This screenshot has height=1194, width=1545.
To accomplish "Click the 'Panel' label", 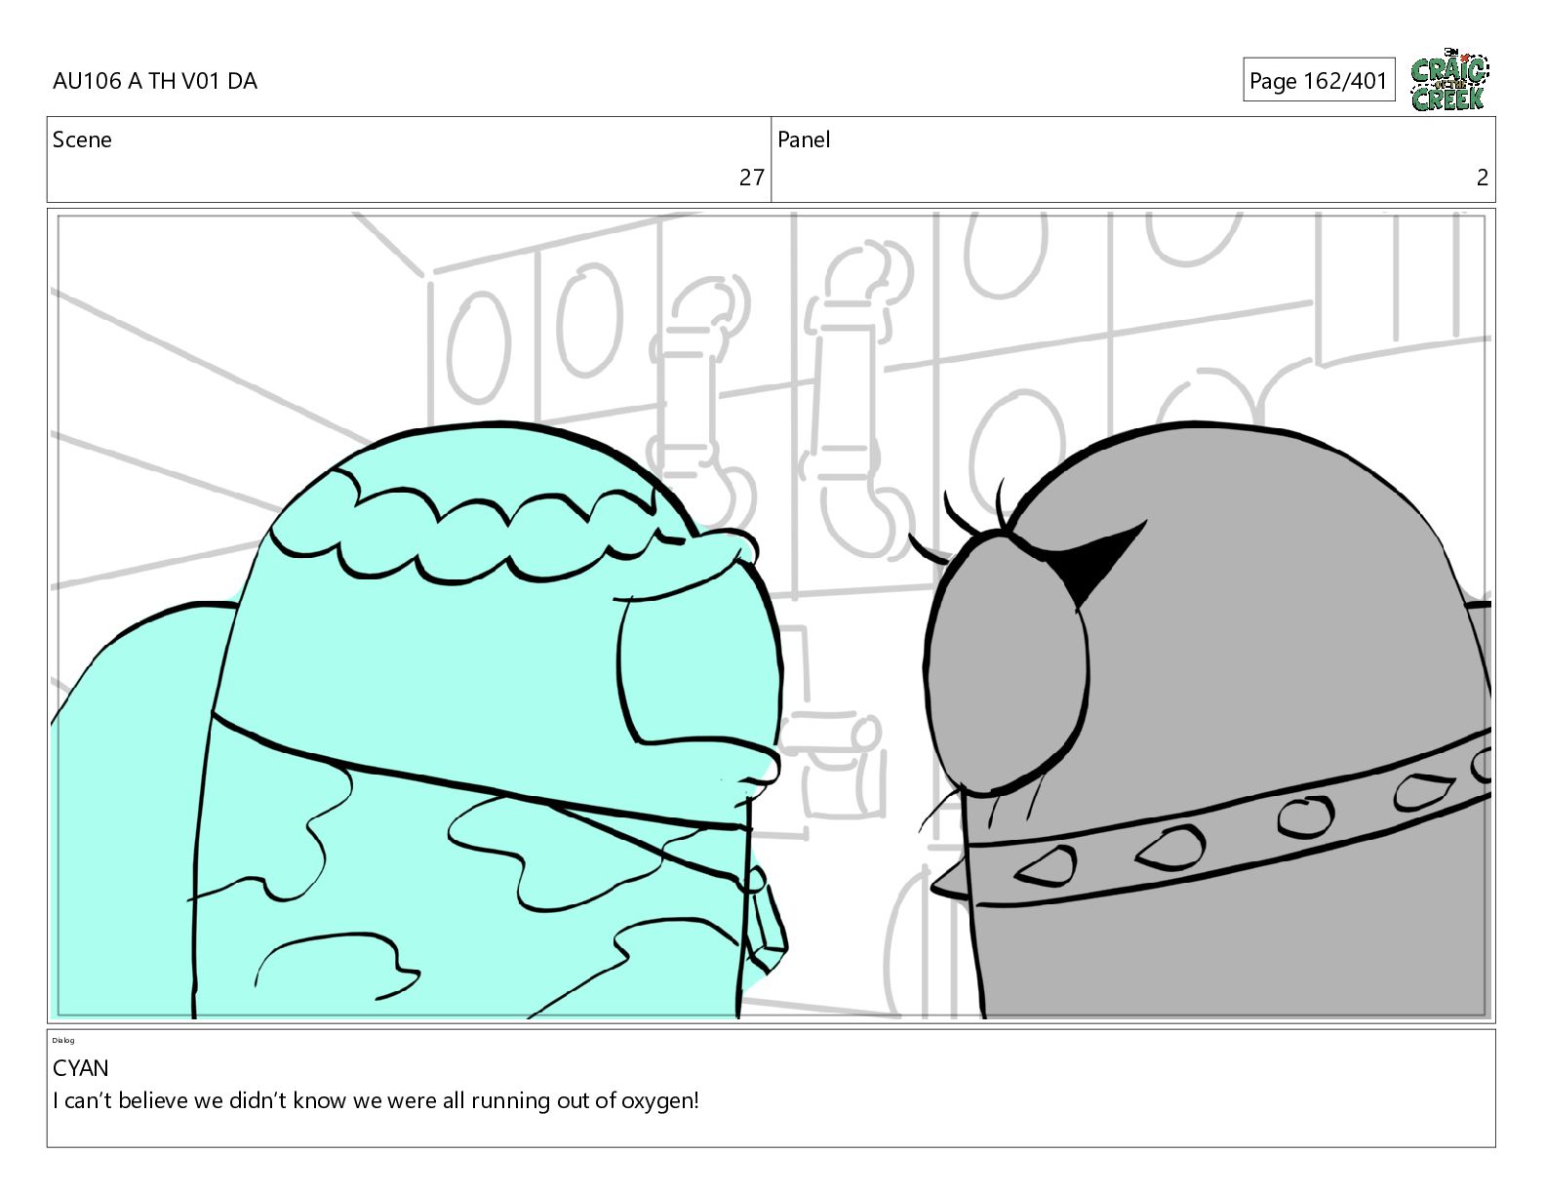I will (804, 139).
